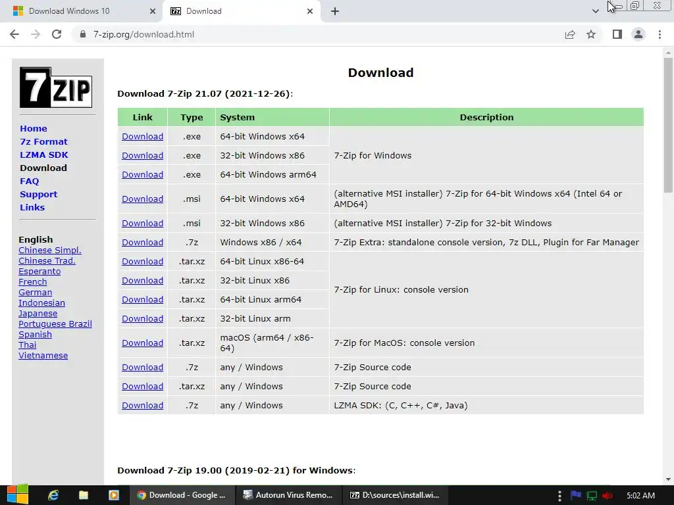Open the browser side panel icon
This screenshot has height=505, width=674.
617,34
